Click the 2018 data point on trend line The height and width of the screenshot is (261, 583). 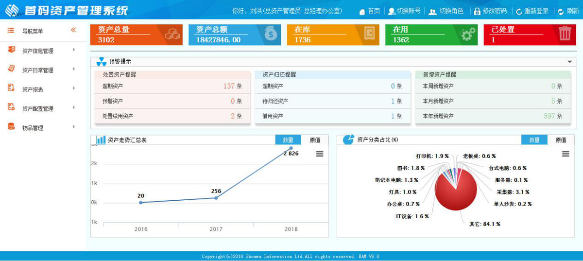pyautogui.click(x=291, y=148)
